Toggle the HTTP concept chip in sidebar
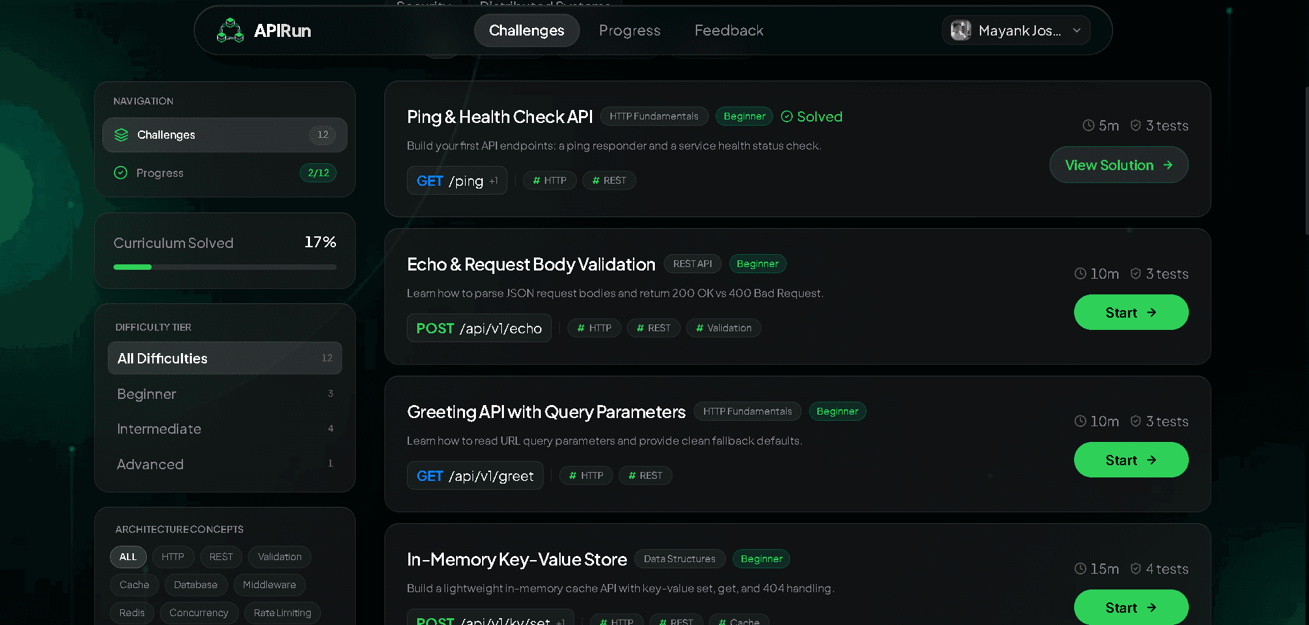 coord(173,557)
